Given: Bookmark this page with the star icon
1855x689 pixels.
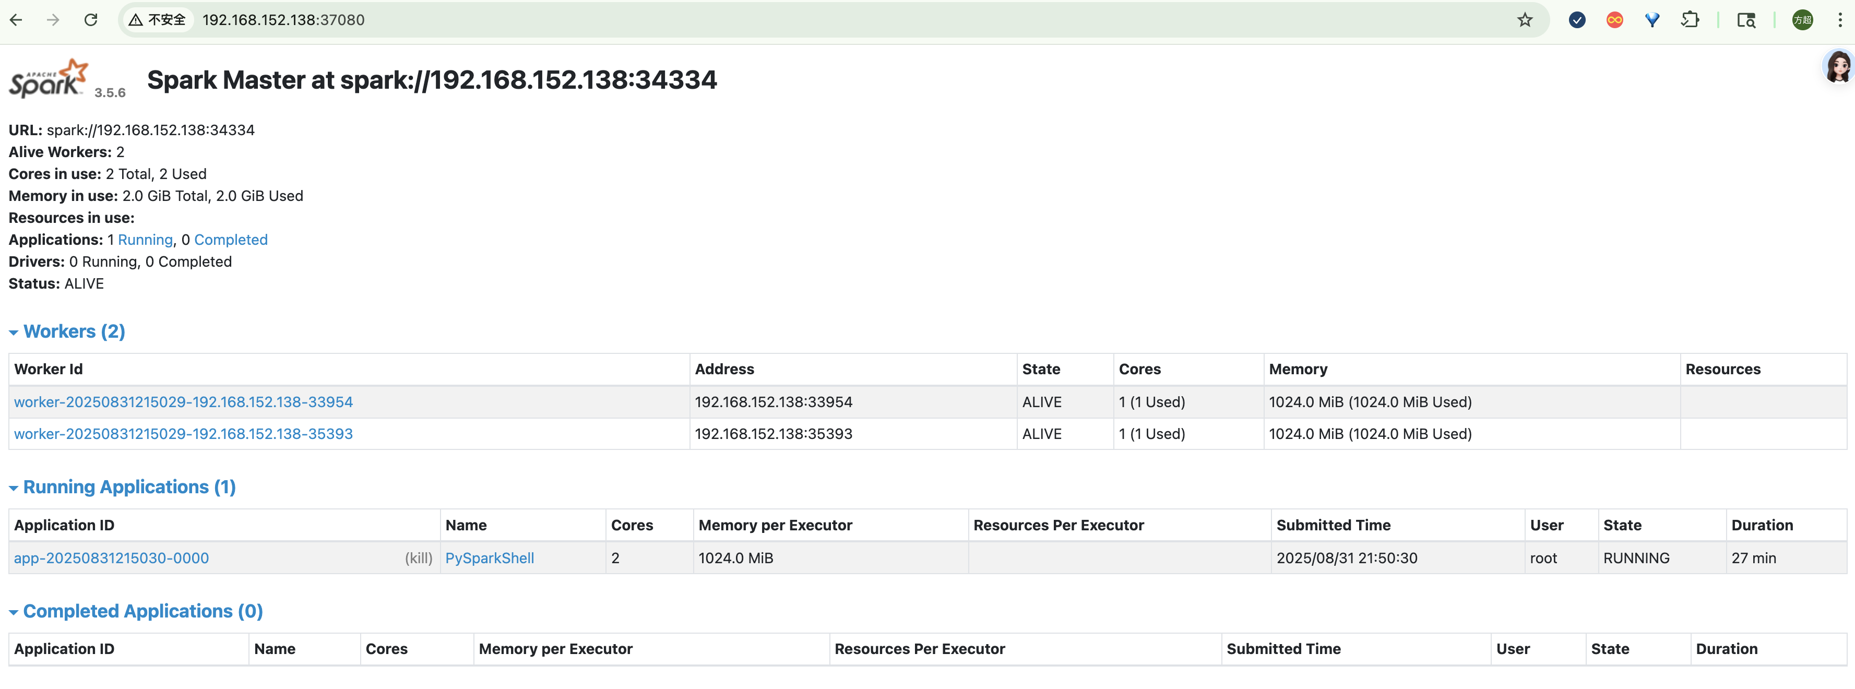Looking at the screenshot, I should point(1525,20).
